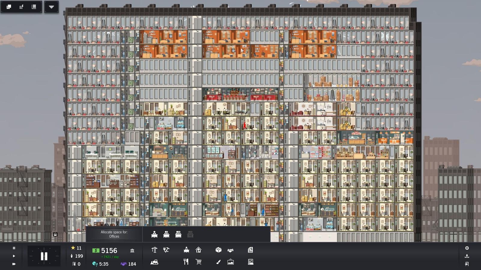Image resolution: width=481 pixels, height=270 pixels.
Task: Open the bank loans icon
Action: point(132,250)
